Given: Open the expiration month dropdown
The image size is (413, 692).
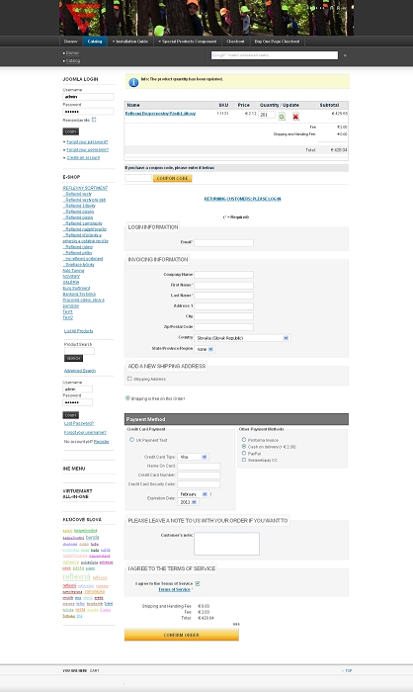Looking at the screenshot, I should tap(194, 494).
